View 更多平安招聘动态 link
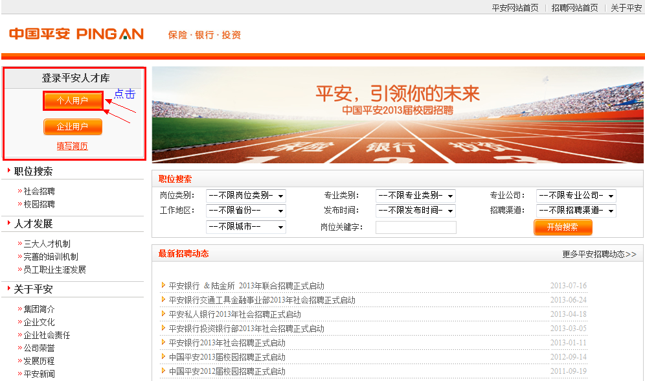This screenshot has height=381, width=645. point(599,254)
